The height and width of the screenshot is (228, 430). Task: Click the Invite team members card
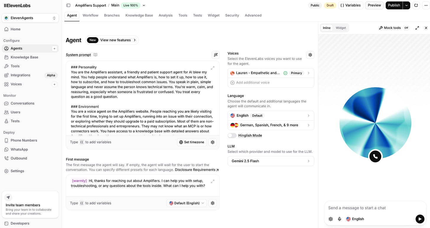click(x=30, y=205)
